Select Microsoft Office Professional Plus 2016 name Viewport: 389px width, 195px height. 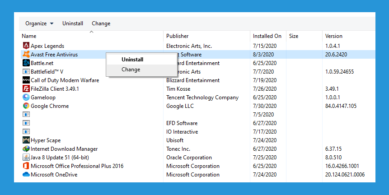pos(77,166)
